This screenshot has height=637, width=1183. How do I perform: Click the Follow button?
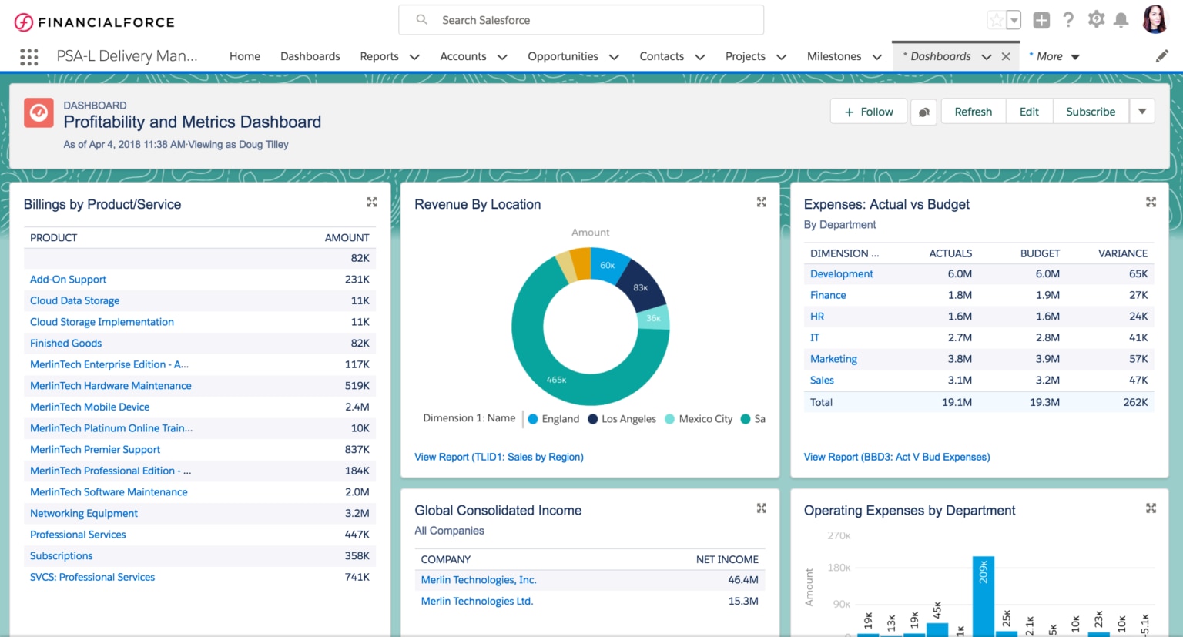click(868, 111)
